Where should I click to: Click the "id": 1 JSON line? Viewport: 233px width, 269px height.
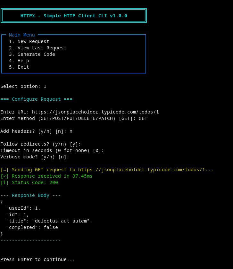click(18, 214)
